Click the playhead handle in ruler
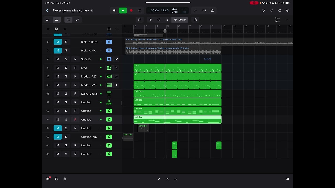Image resolution: width=335 pixels, height=188 pixels. click(165, 31)
